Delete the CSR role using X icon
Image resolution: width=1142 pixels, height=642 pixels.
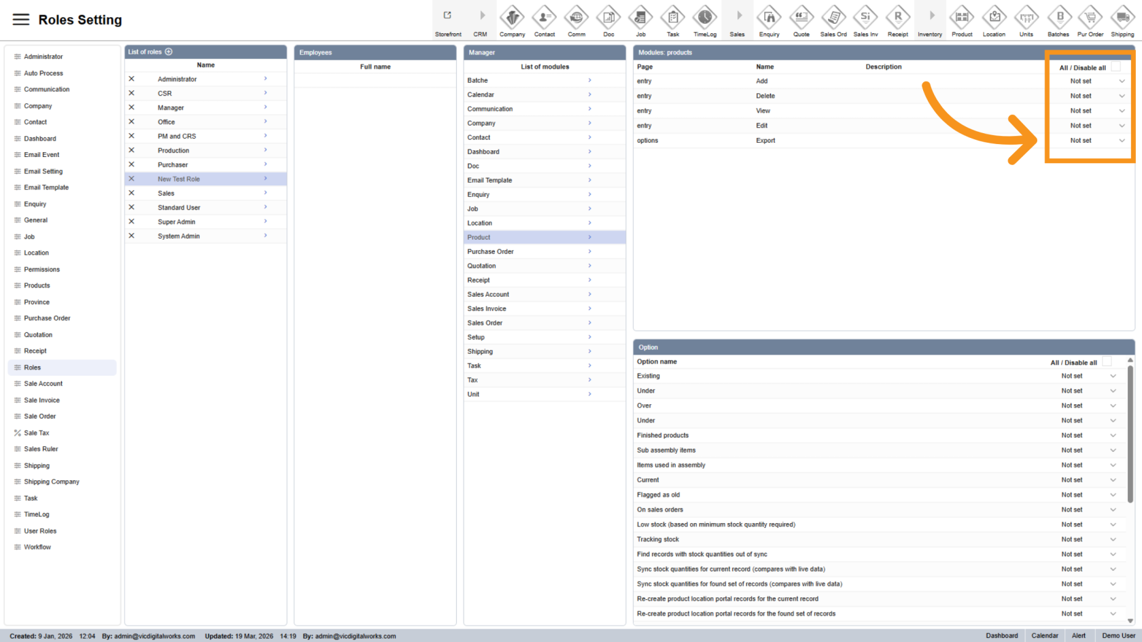(x=132, y=93)
